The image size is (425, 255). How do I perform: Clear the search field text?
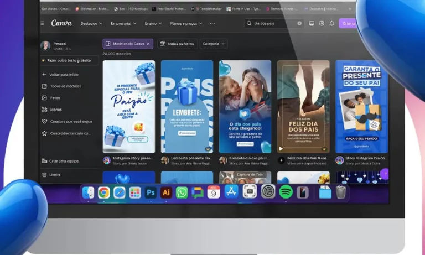pos(299,23)
